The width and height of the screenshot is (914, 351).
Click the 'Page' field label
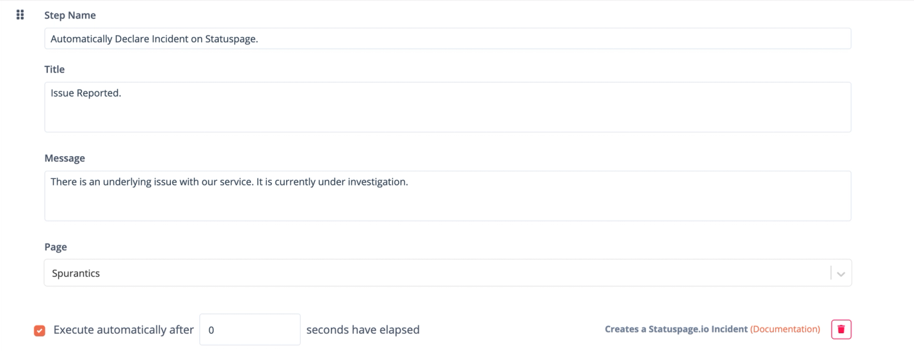point(55,247)
